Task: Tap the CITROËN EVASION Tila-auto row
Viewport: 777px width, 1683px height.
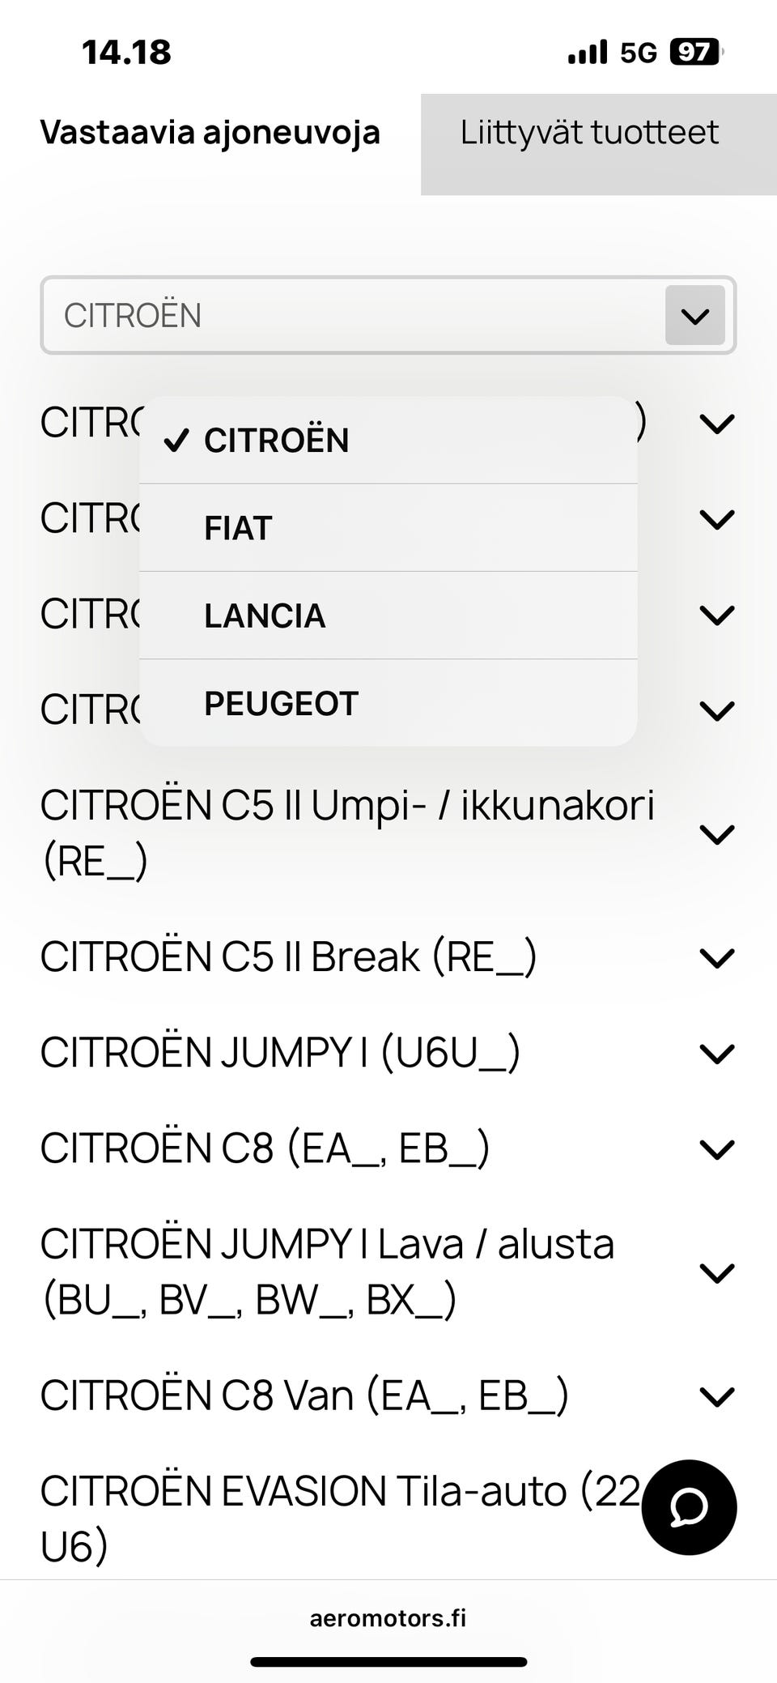Action: tap(324, 1518)
